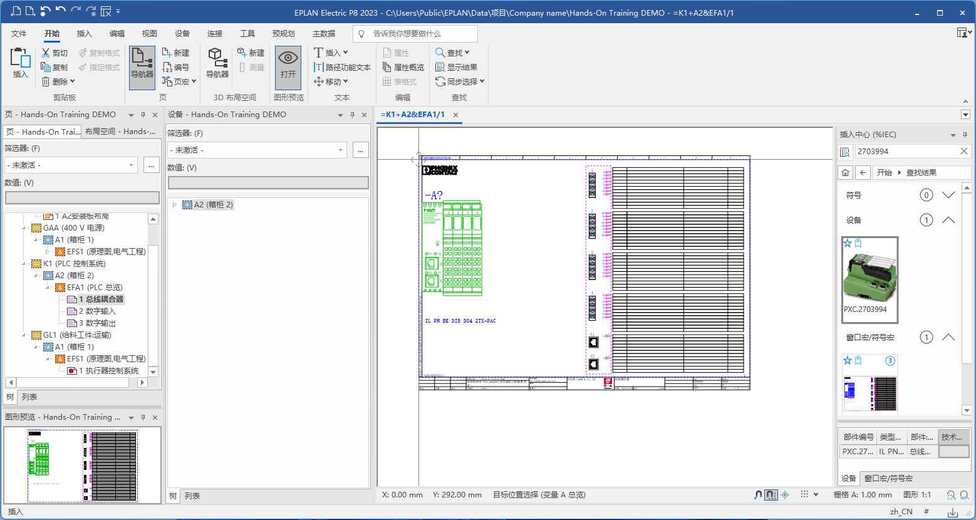Expand the A2 (箱柜 2) device node
976x520 pixels.
click(175, 205)
